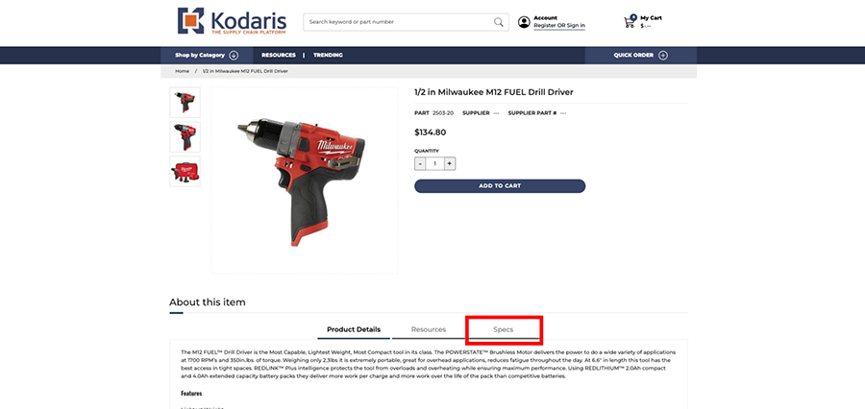Open the My Cart icon

[x=630, y=21]
